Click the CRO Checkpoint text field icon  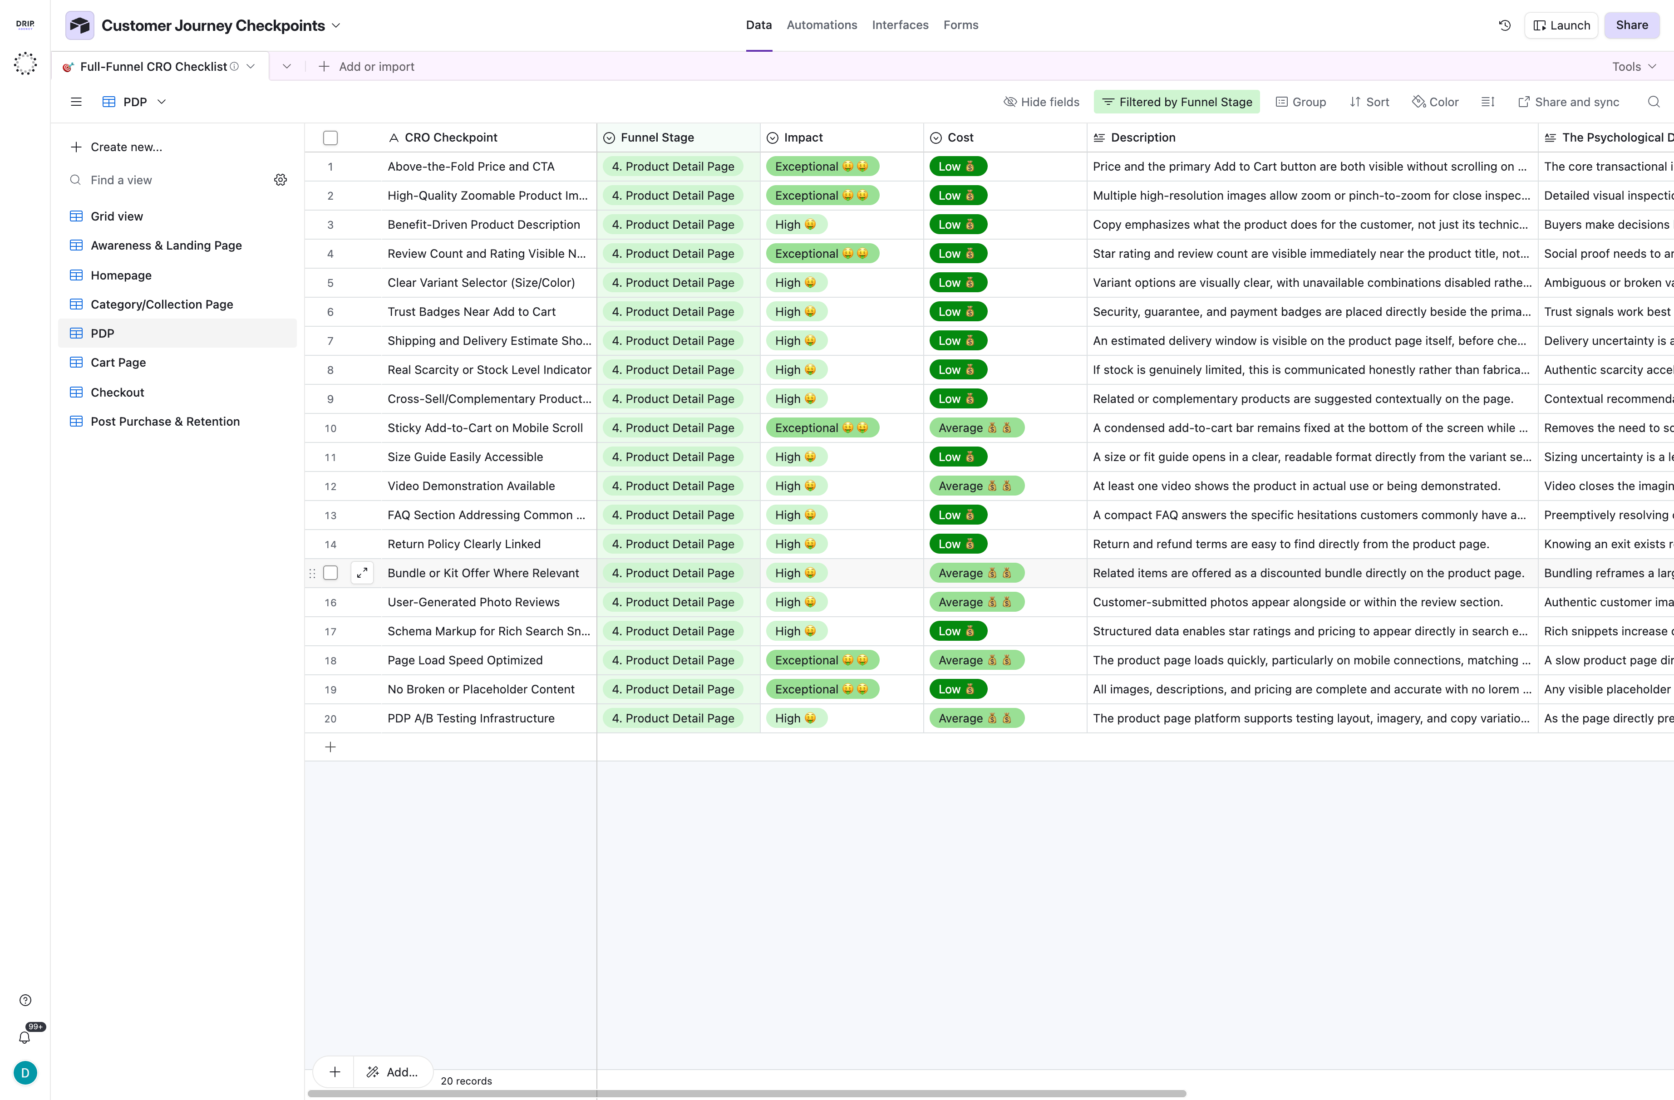click(x=394, y=138)
